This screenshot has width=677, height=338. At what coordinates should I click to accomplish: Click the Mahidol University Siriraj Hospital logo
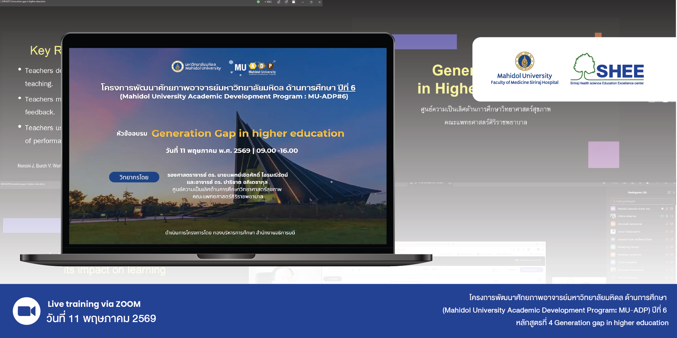tap(525, 68)
